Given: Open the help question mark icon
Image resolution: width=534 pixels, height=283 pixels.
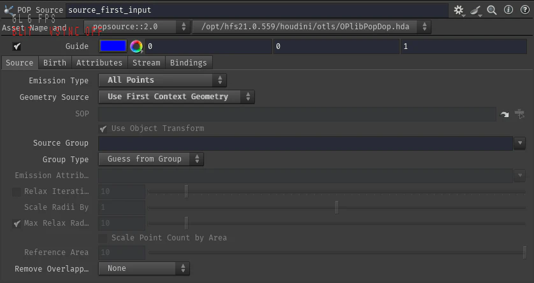Looking at the screenshot, I should (x=525, y=10).
